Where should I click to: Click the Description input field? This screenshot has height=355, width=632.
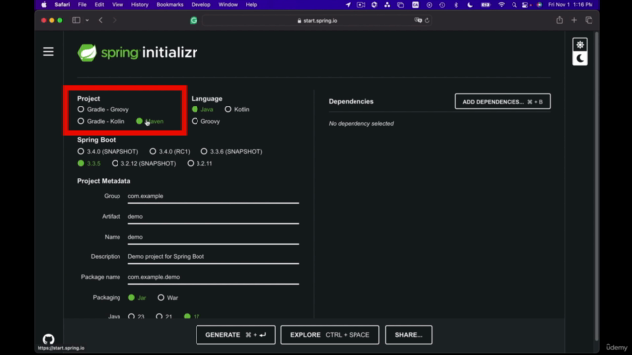213,256
